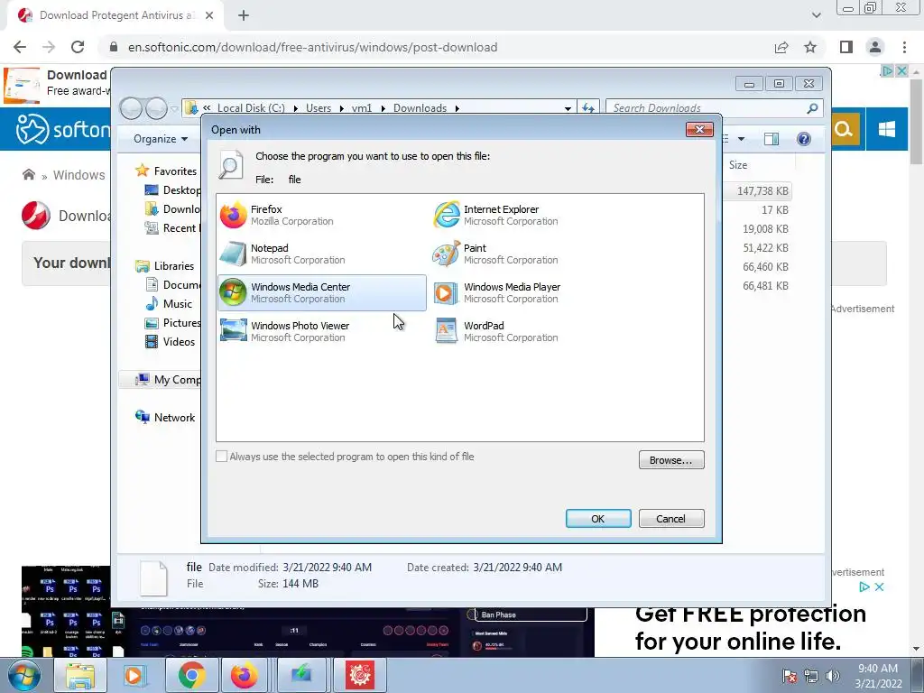Open Firefox from the taskbar

pyautogui.click(x=244, y=675)
